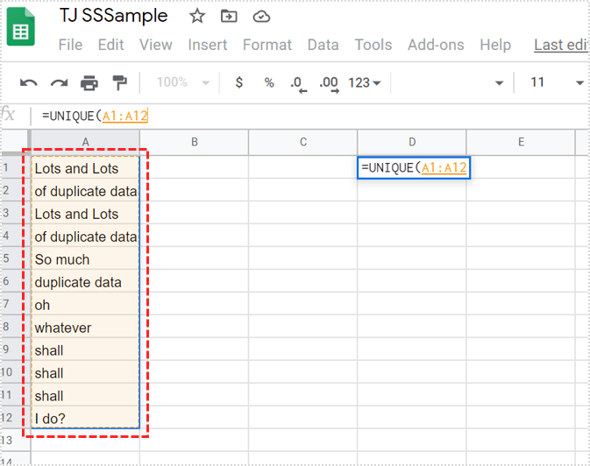Increase decimal places button

click(329, 83)
